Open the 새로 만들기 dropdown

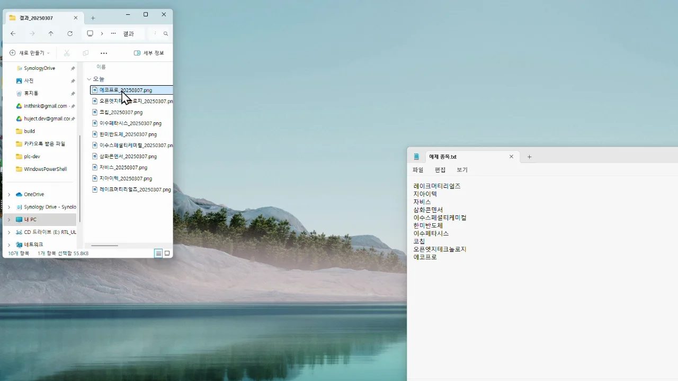coord(30,53)
